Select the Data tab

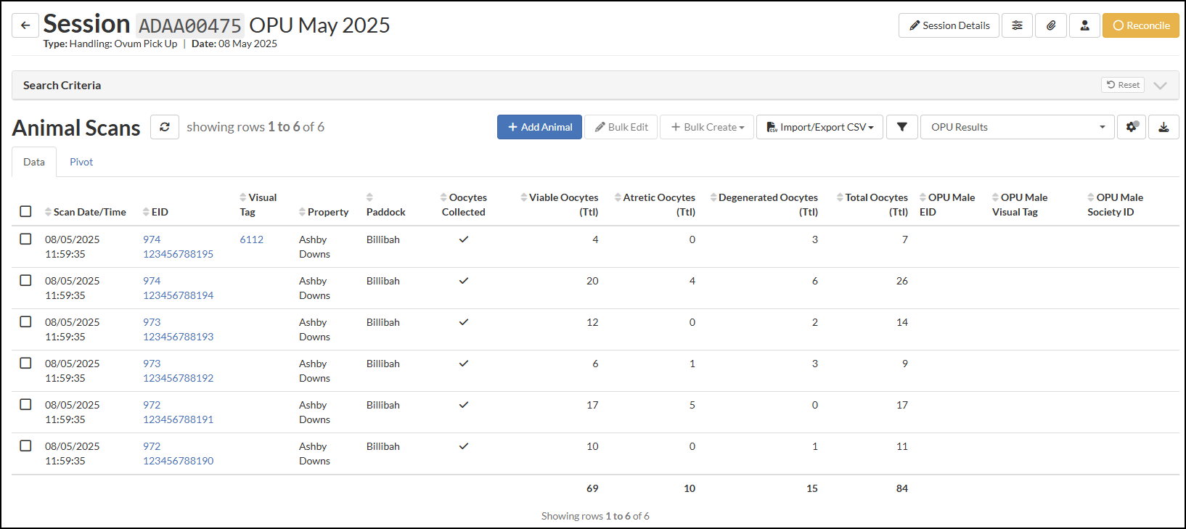34,162
